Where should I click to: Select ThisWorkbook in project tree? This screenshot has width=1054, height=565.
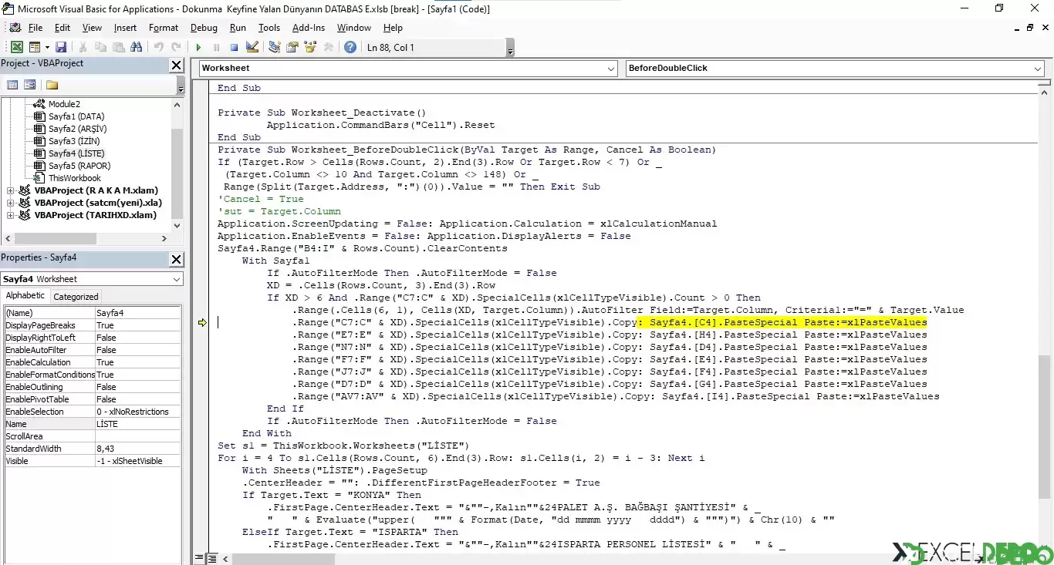(x=75, y=178)
